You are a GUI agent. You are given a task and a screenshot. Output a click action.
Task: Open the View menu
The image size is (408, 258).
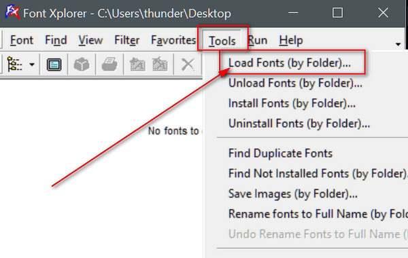90,40
